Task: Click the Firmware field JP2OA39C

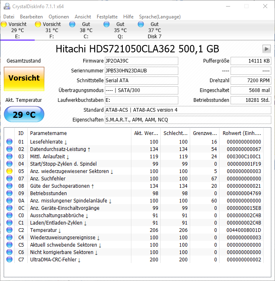Action: [142, 61]
